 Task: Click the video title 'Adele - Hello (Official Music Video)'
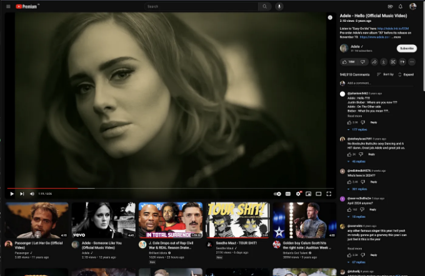coord(374,16)
